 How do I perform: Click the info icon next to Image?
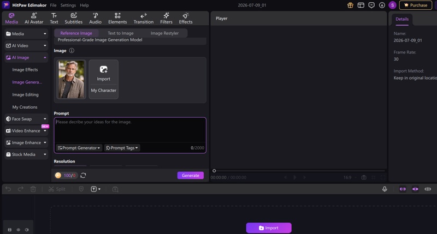(x=72, y=51)
